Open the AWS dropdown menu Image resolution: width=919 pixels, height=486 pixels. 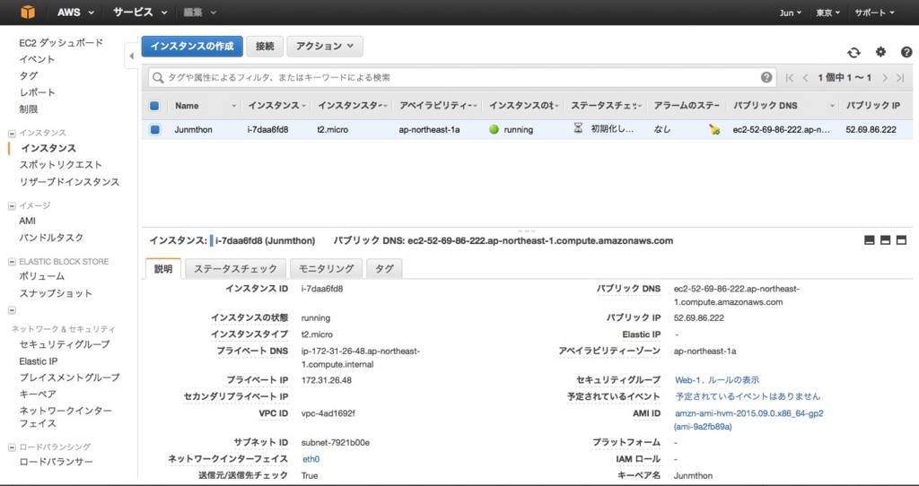(x=75, y=13)
